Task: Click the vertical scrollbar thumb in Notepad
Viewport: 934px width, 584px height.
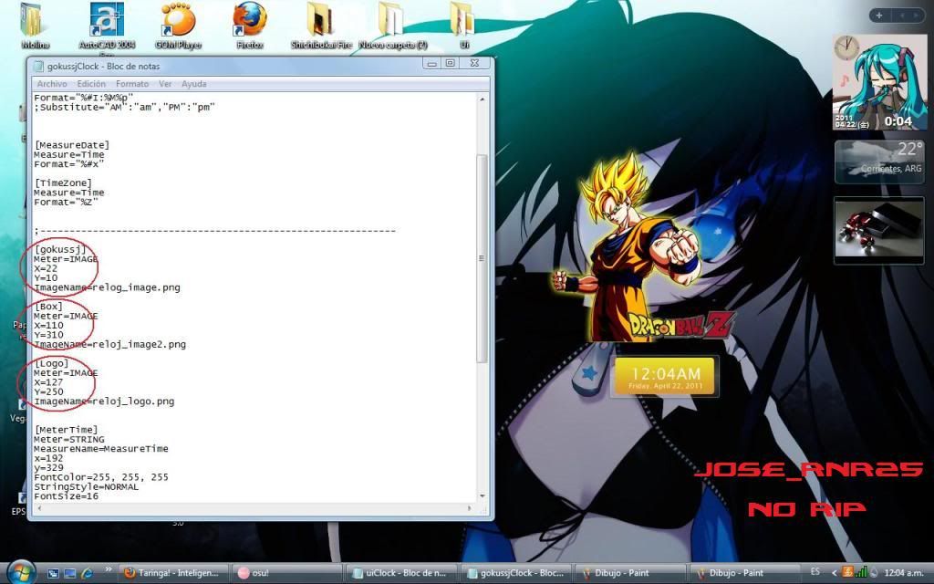Action: (x=482, y=258)
